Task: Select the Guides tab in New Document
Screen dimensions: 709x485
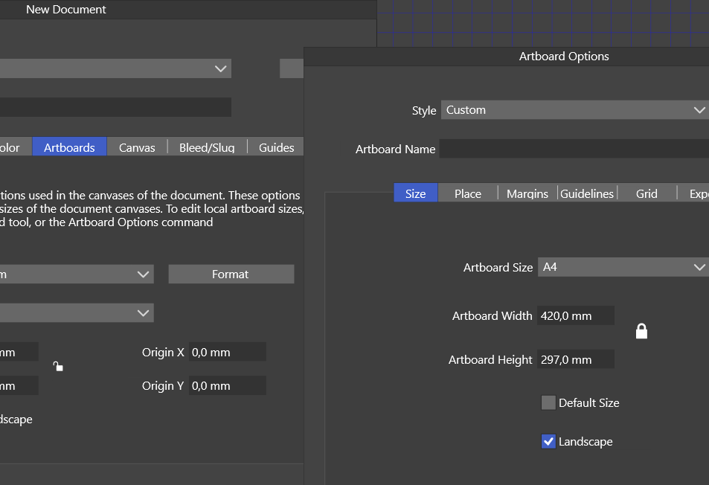Action: [x=276, y=147]
